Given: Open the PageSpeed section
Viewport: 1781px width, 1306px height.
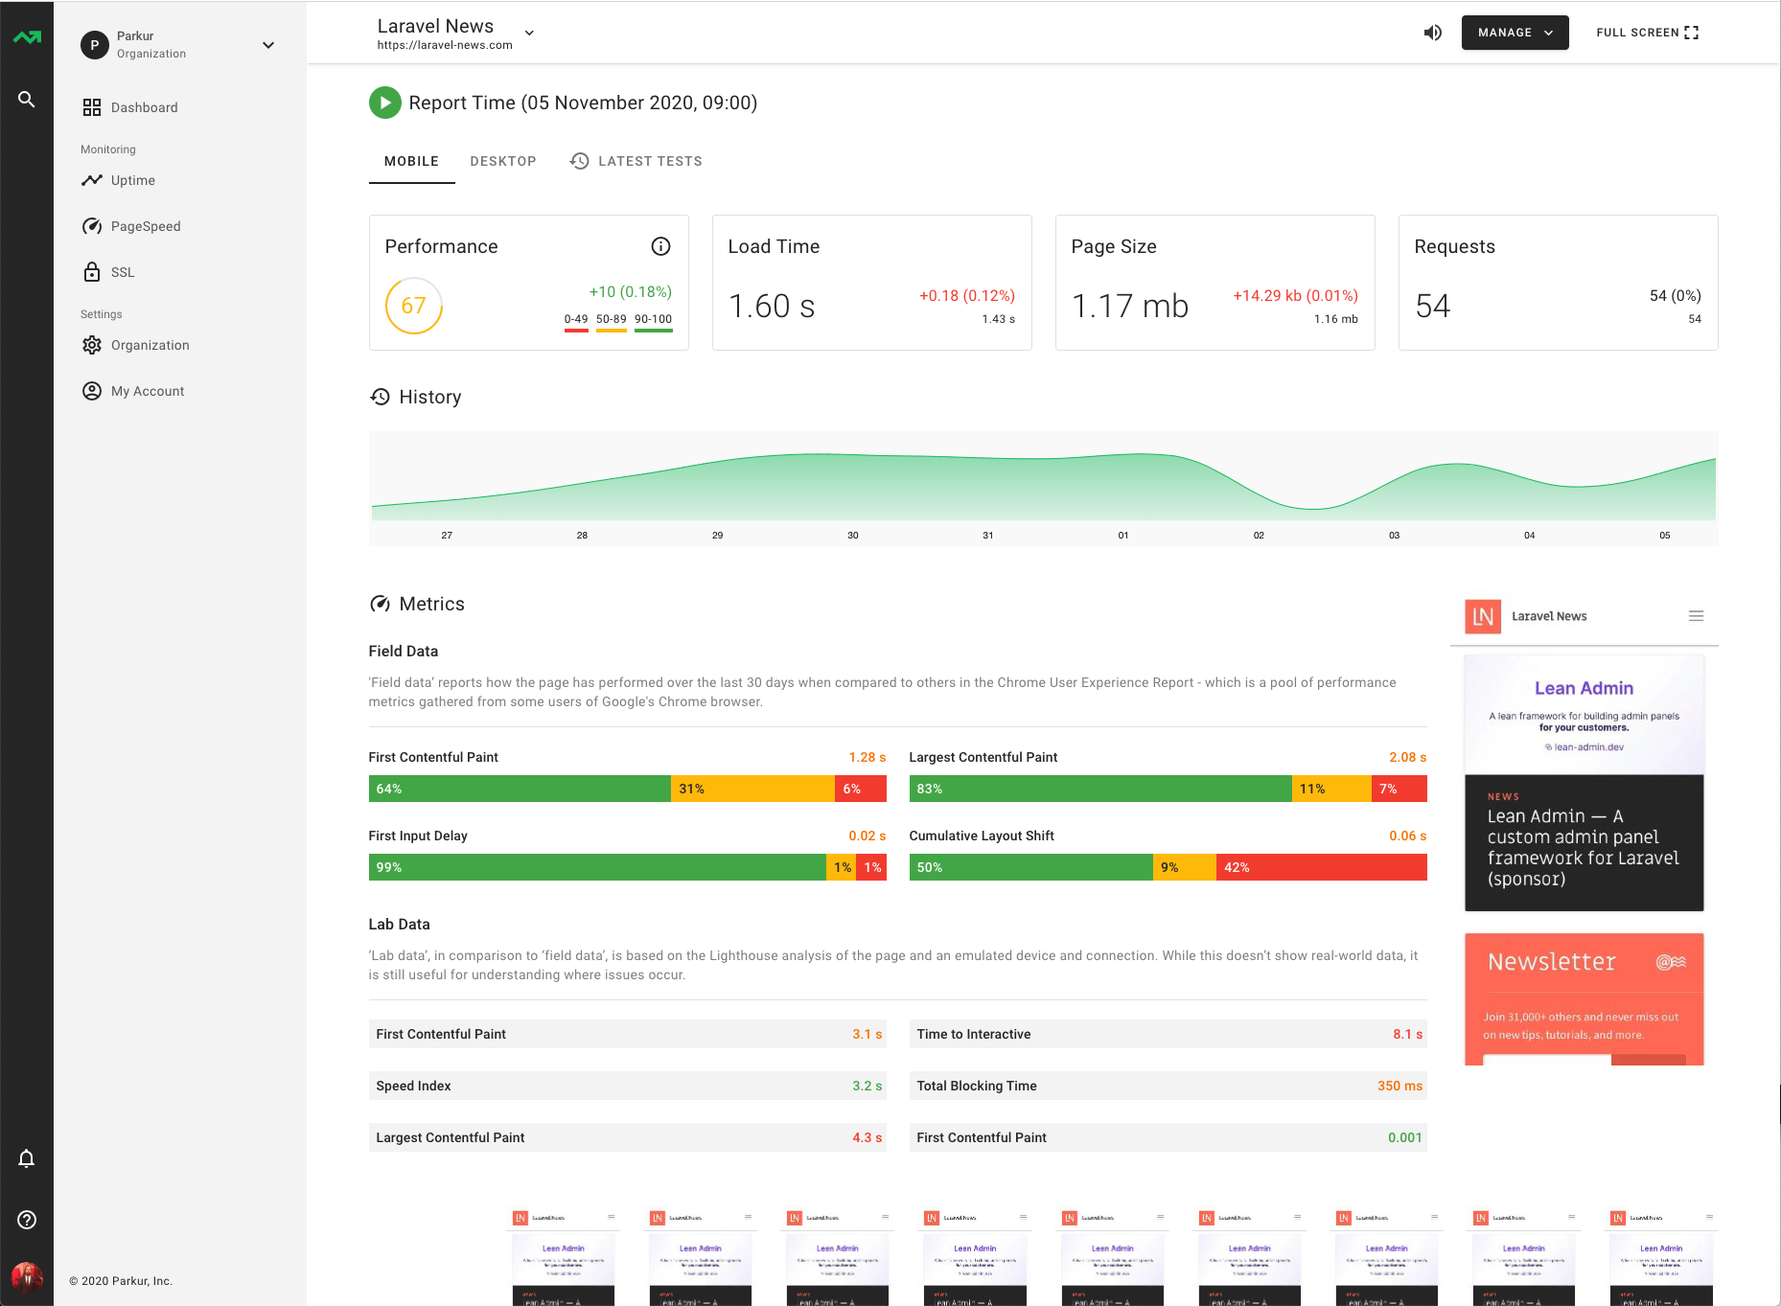Looking at the screenshot, I should tap(145, 226).
